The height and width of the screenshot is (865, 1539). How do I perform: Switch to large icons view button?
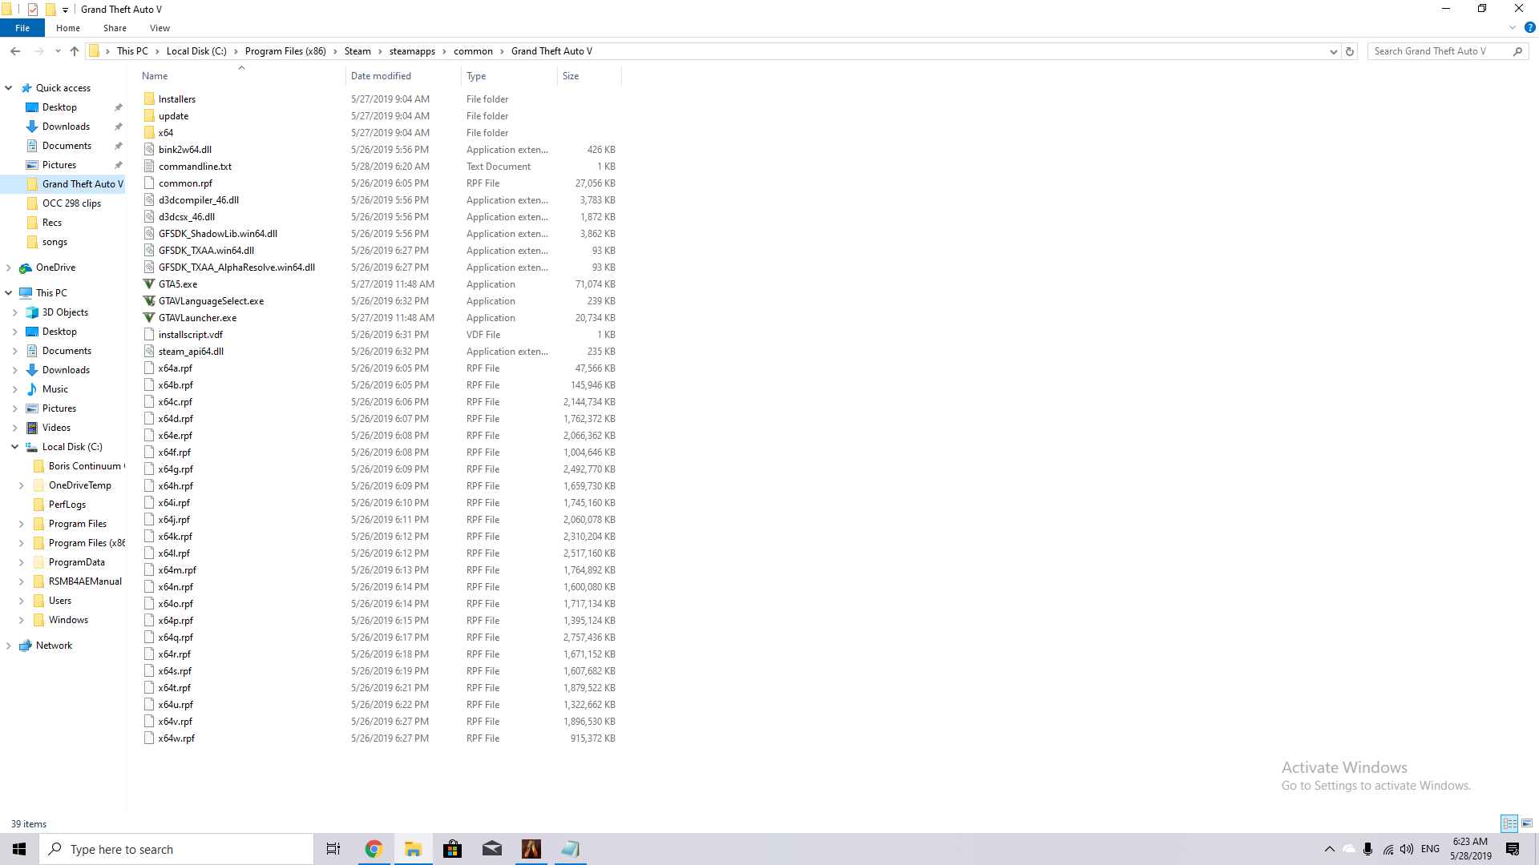click(1527, 823)
